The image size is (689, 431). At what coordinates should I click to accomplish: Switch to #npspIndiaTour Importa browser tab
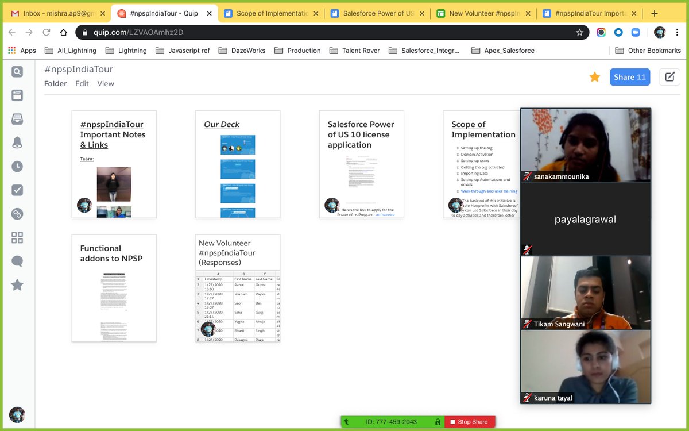coord(590,13)
